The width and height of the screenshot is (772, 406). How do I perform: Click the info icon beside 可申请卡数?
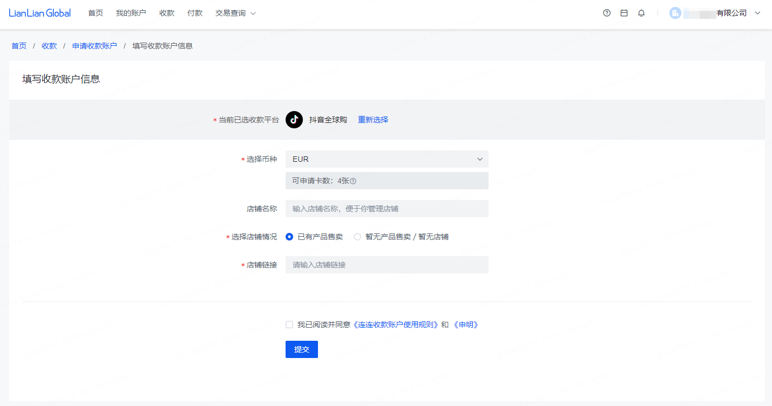coord(354,181)
